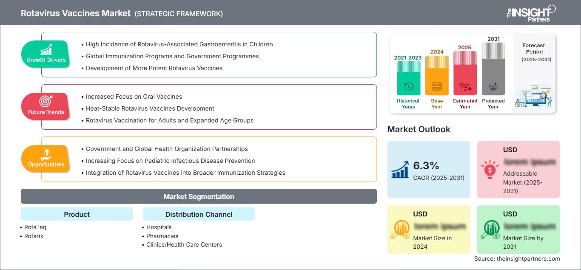This screenshot has height=270, width=581.
Task: Click the Future Trends target icon
Action: [x=46, y=101]
